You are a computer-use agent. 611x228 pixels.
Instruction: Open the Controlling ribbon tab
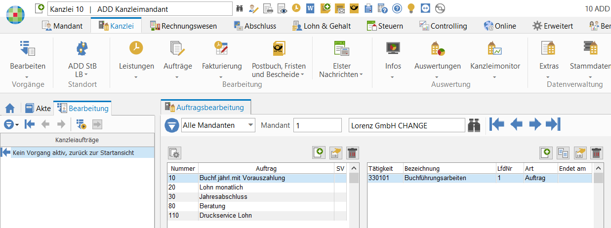[443, 26]
